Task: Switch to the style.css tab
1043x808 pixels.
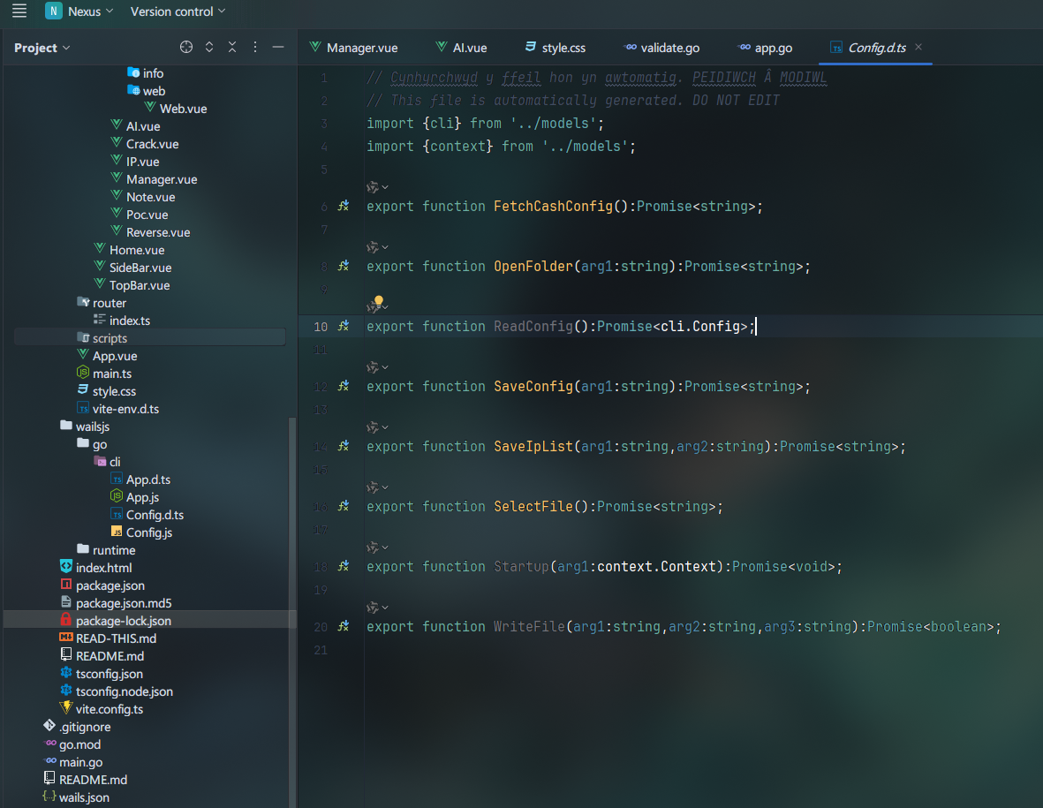Action: point(555,48)
